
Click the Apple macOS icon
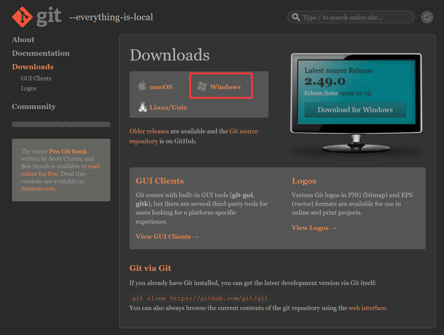coord(142,86)
